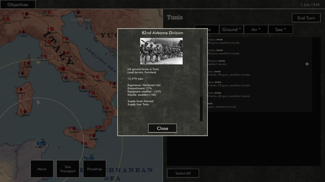This screenshot has height=182, width=325.
Task: Open the Air tab
Action: 256,29
